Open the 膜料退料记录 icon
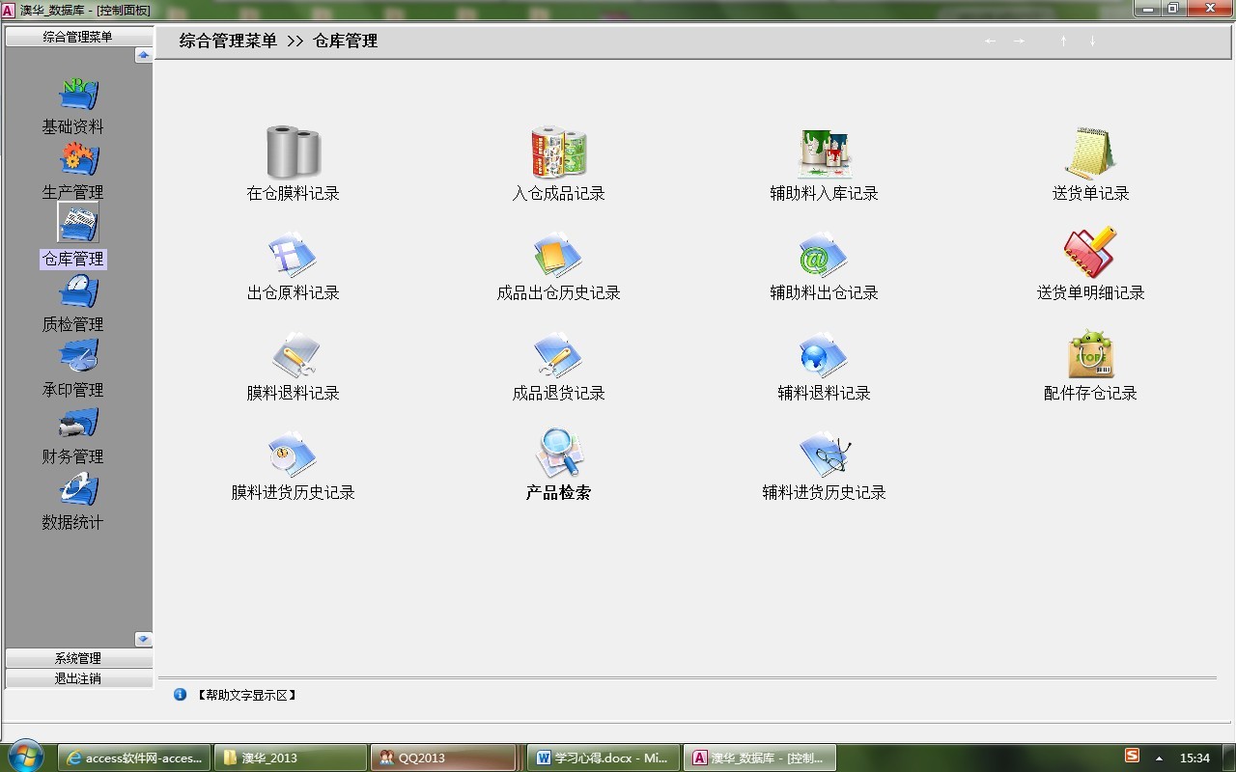The height and width of the screenshot is (772, 1236). pyautogui.click(x=294, y=356)
